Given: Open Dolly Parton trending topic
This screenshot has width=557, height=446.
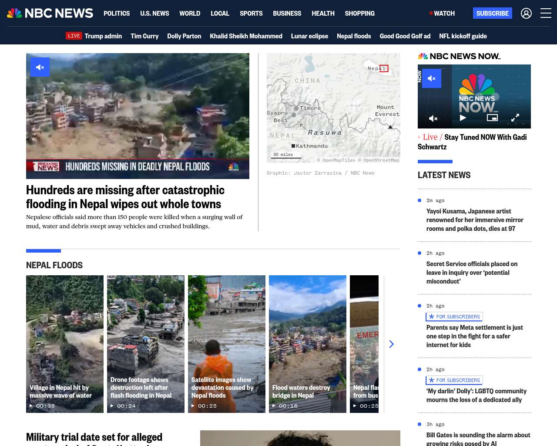Looking at the screenshot, I should (x=184, y=36).
